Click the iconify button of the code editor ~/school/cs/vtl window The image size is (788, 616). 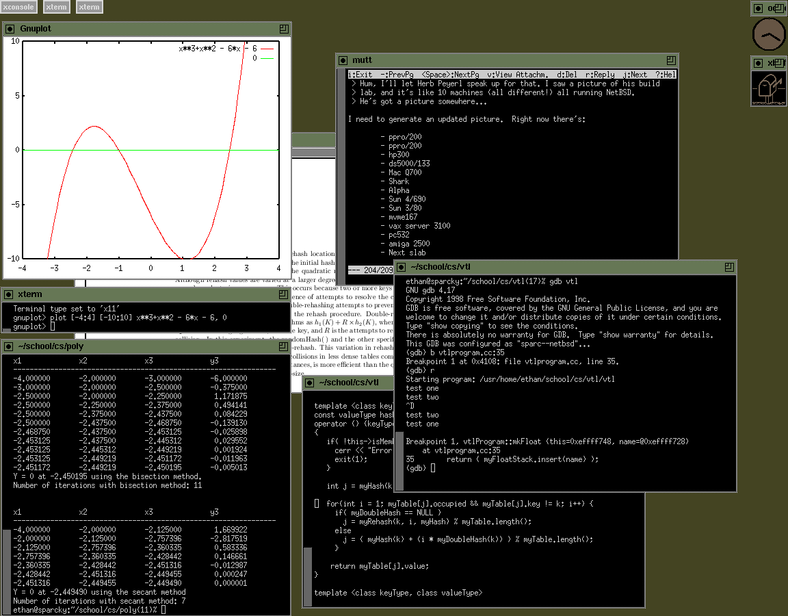pyautogui.click(x=310, y=383)
